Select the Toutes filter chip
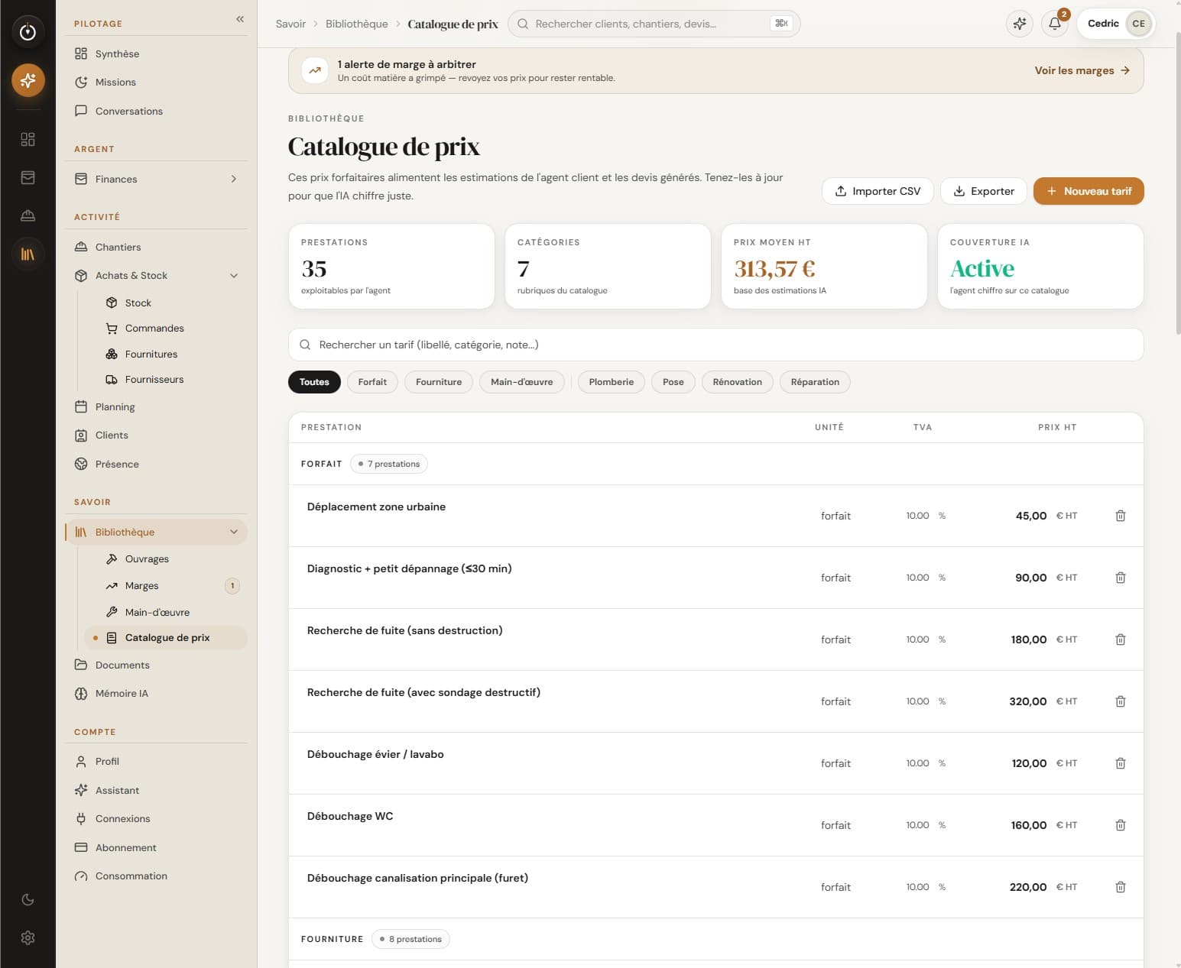 click(x=314, y=382)
